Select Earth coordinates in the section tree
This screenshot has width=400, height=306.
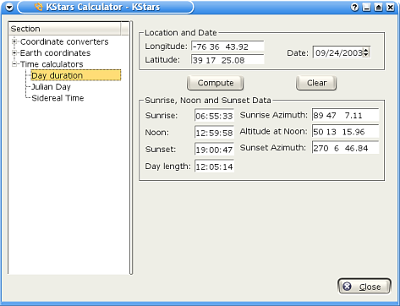pos(55,53)
